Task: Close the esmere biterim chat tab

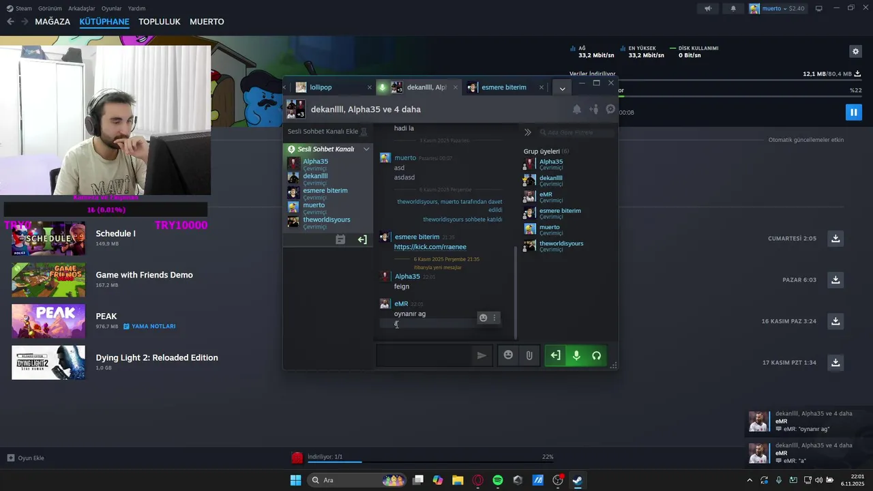Action: pyautogui.click(x=542, y=87)
